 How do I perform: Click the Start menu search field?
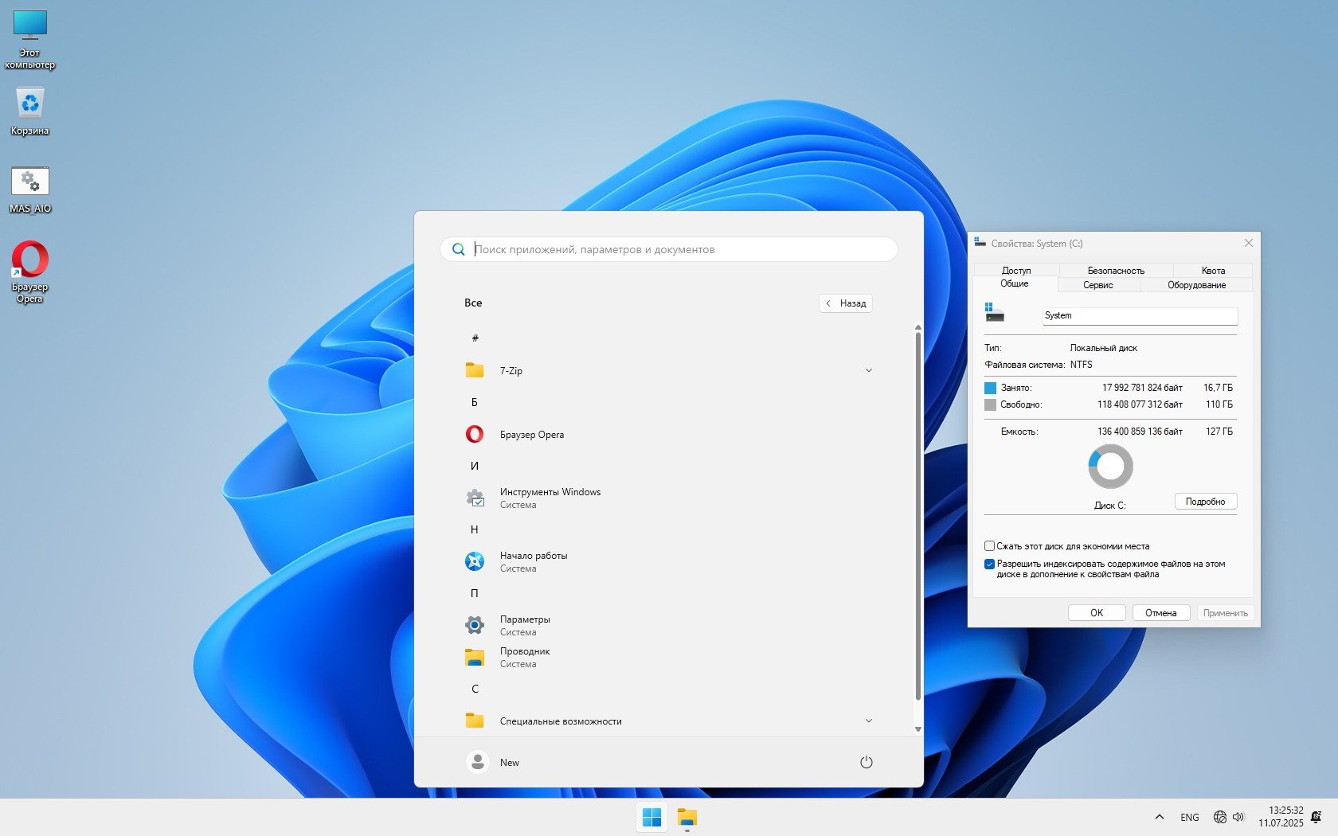[669, 249]
